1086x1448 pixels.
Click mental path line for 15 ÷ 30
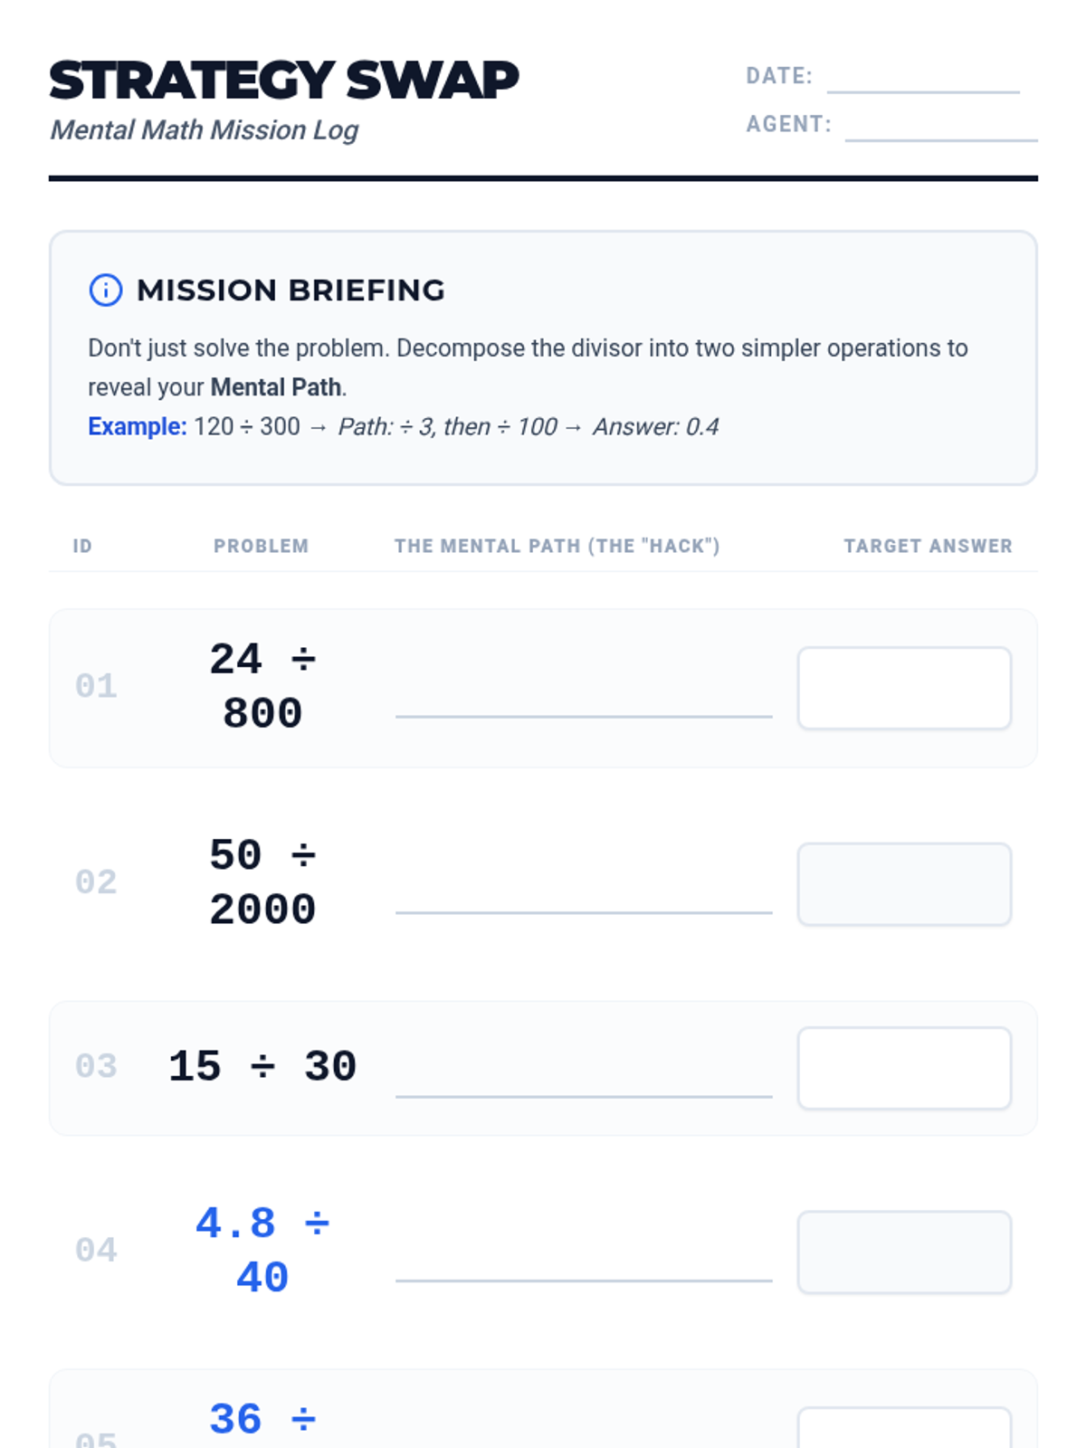(584, 1096)
